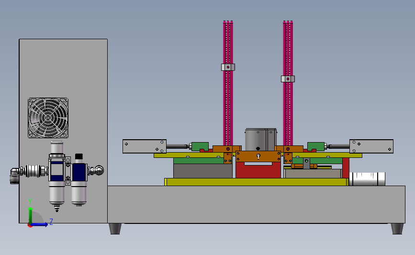The width and height of the screenshot is (415, 255).
Task: Select the left machine foot
Action: point(115,229)
